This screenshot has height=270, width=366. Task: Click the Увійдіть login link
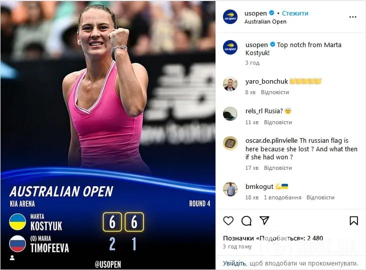pos(234,263)
